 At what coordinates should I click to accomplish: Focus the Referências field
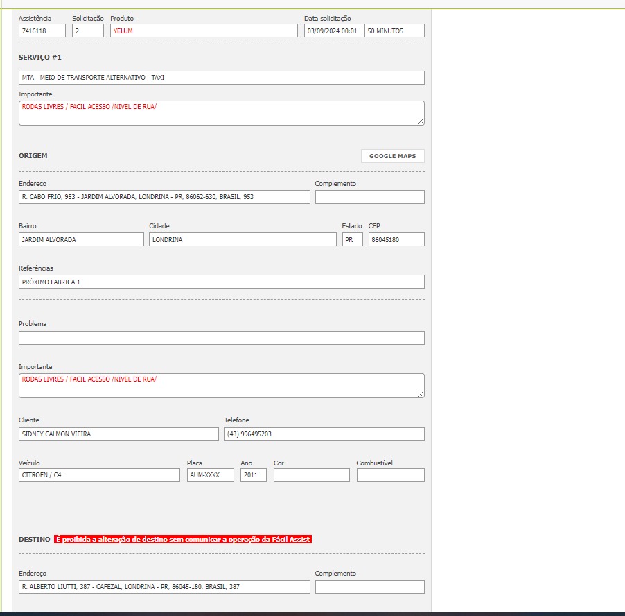coord(221,282)
